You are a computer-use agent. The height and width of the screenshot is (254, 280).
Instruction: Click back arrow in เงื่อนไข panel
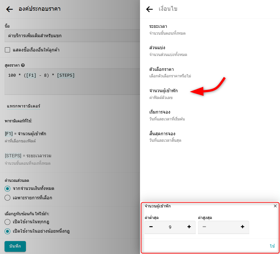(149, 9)
